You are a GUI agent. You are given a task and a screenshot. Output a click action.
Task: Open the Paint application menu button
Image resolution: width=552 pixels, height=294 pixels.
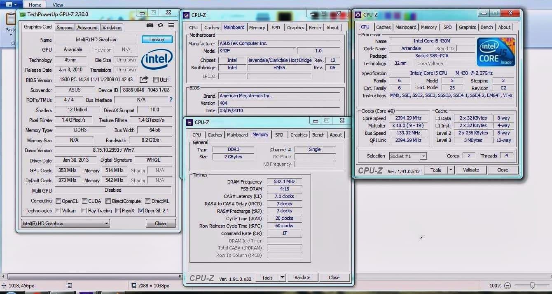[x=11, y=5]
